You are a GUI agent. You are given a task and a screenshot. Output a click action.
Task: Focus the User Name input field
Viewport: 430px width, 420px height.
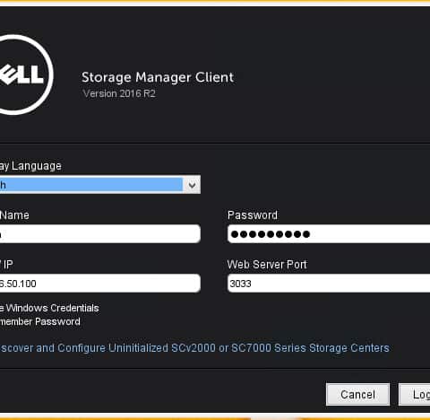pos(100,234)
